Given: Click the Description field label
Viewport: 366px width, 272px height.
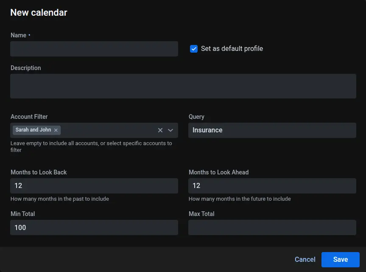Looking at the screenshot, I should 26,68.
